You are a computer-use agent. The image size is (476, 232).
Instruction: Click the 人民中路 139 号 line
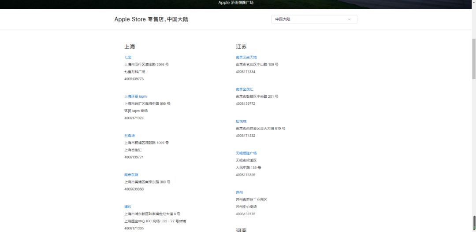[x=248, y=167]
